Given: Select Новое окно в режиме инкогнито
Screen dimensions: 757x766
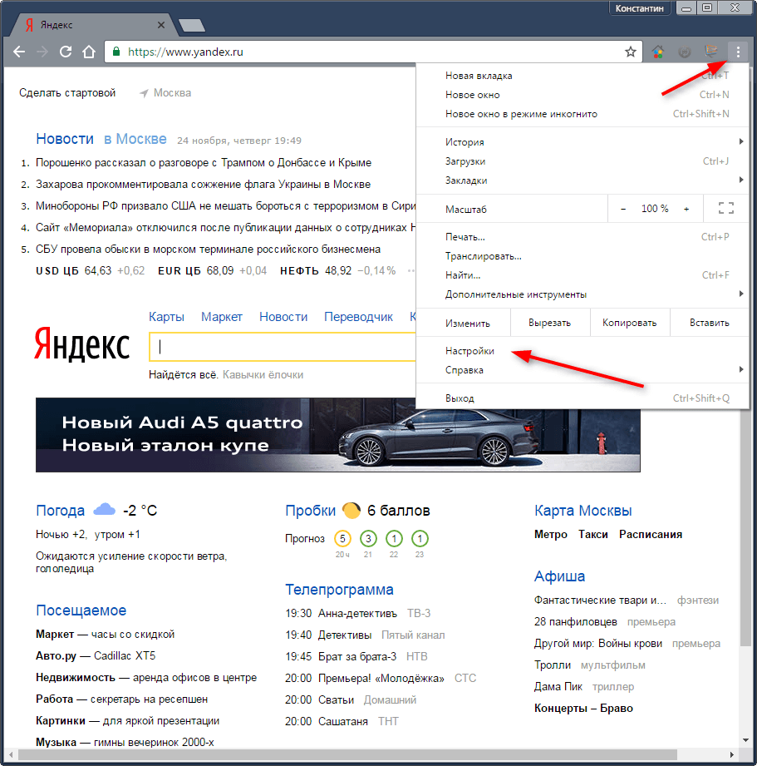Looking at the screenshot, I should tap(521, 114).
